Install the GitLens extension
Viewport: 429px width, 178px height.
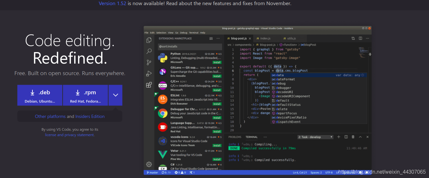tap(217, 76)
